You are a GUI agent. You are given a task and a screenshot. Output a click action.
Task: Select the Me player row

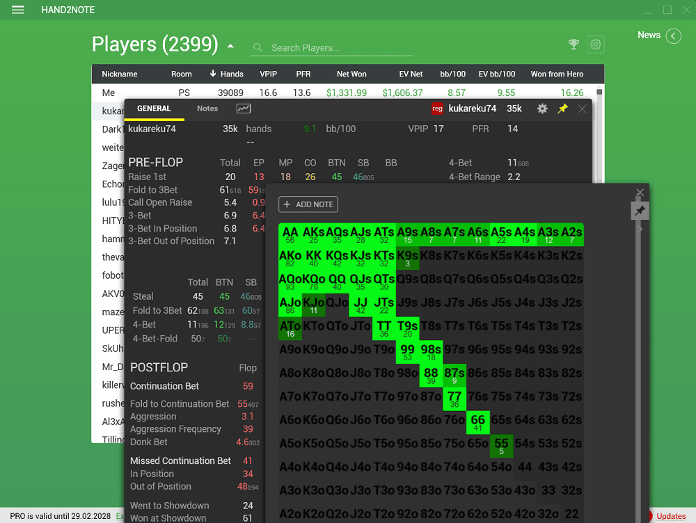[344, 92]
